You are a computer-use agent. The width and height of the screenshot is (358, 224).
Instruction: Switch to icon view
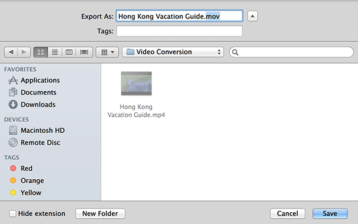(41, 52)
